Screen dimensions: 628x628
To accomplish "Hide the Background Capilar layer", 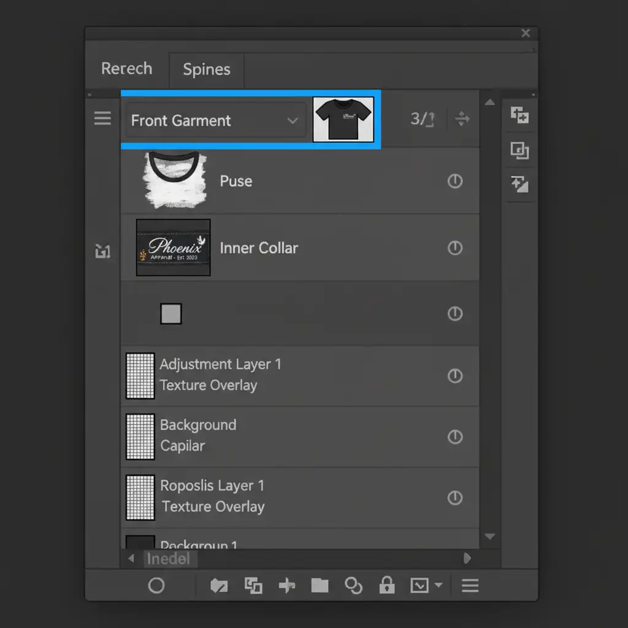I will [x=454, y=437].
